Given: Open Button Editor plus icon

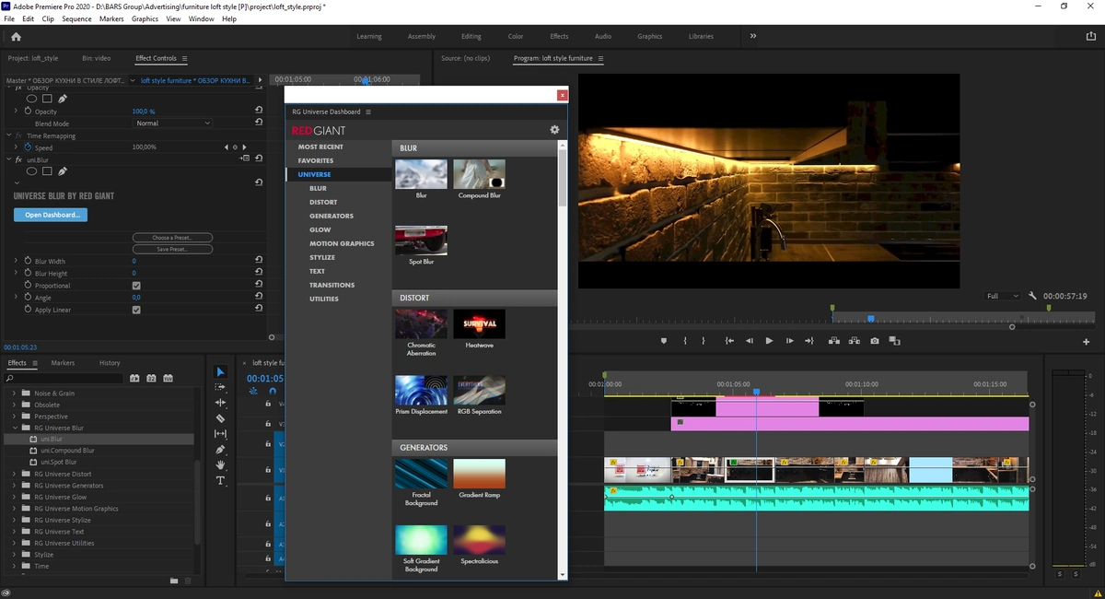Looking at the screenshot, I should pos(1087,342).
